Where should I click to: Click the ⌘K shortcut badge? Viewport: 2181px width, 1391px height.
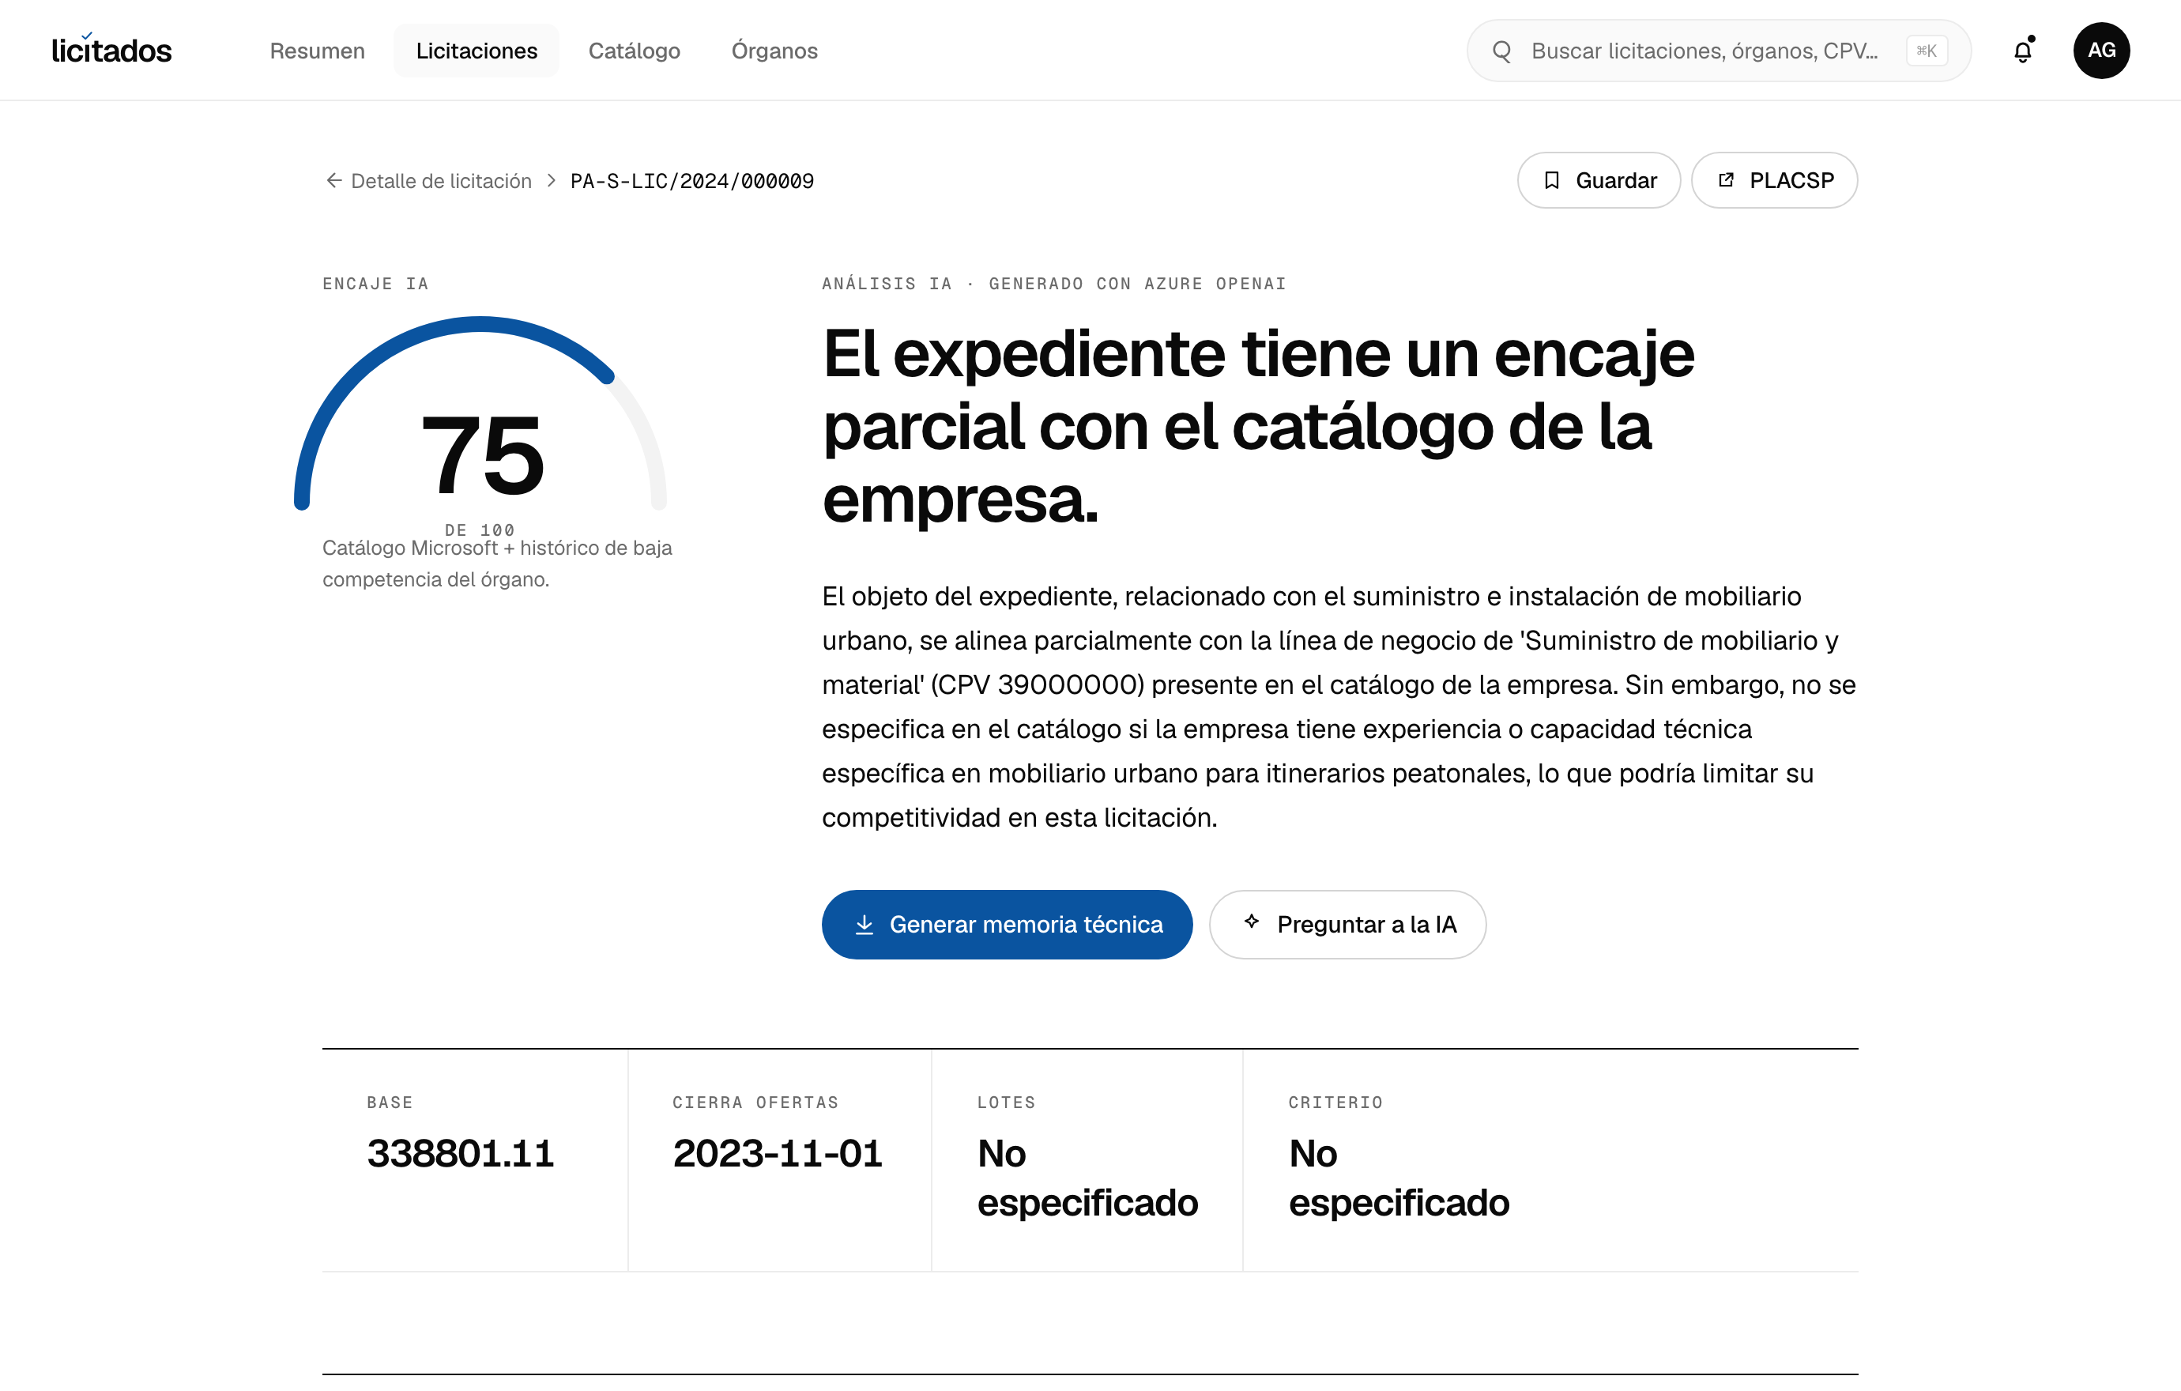pos(1927,51)
